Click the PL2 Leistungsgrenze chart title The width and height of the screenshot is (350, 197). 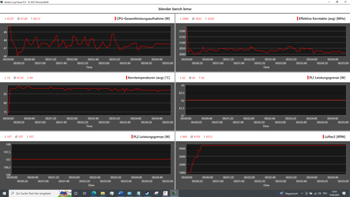pyautogui.click(x=151, y=137)
